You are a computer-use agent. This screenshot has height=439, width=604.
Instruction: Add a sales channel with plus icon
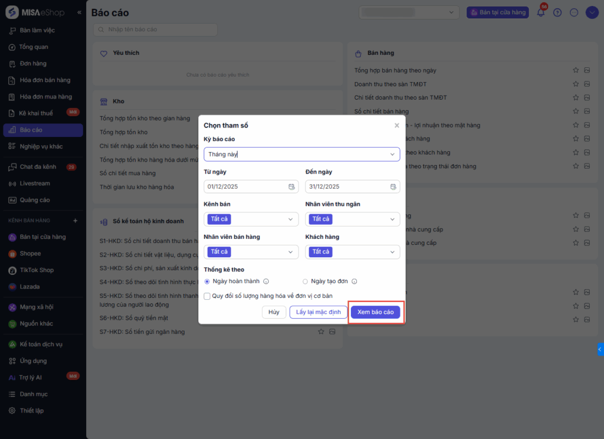click(75, 221)
